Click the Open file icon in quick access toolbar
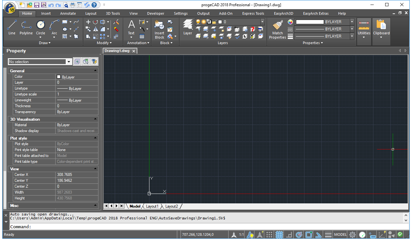 (29, 5)
